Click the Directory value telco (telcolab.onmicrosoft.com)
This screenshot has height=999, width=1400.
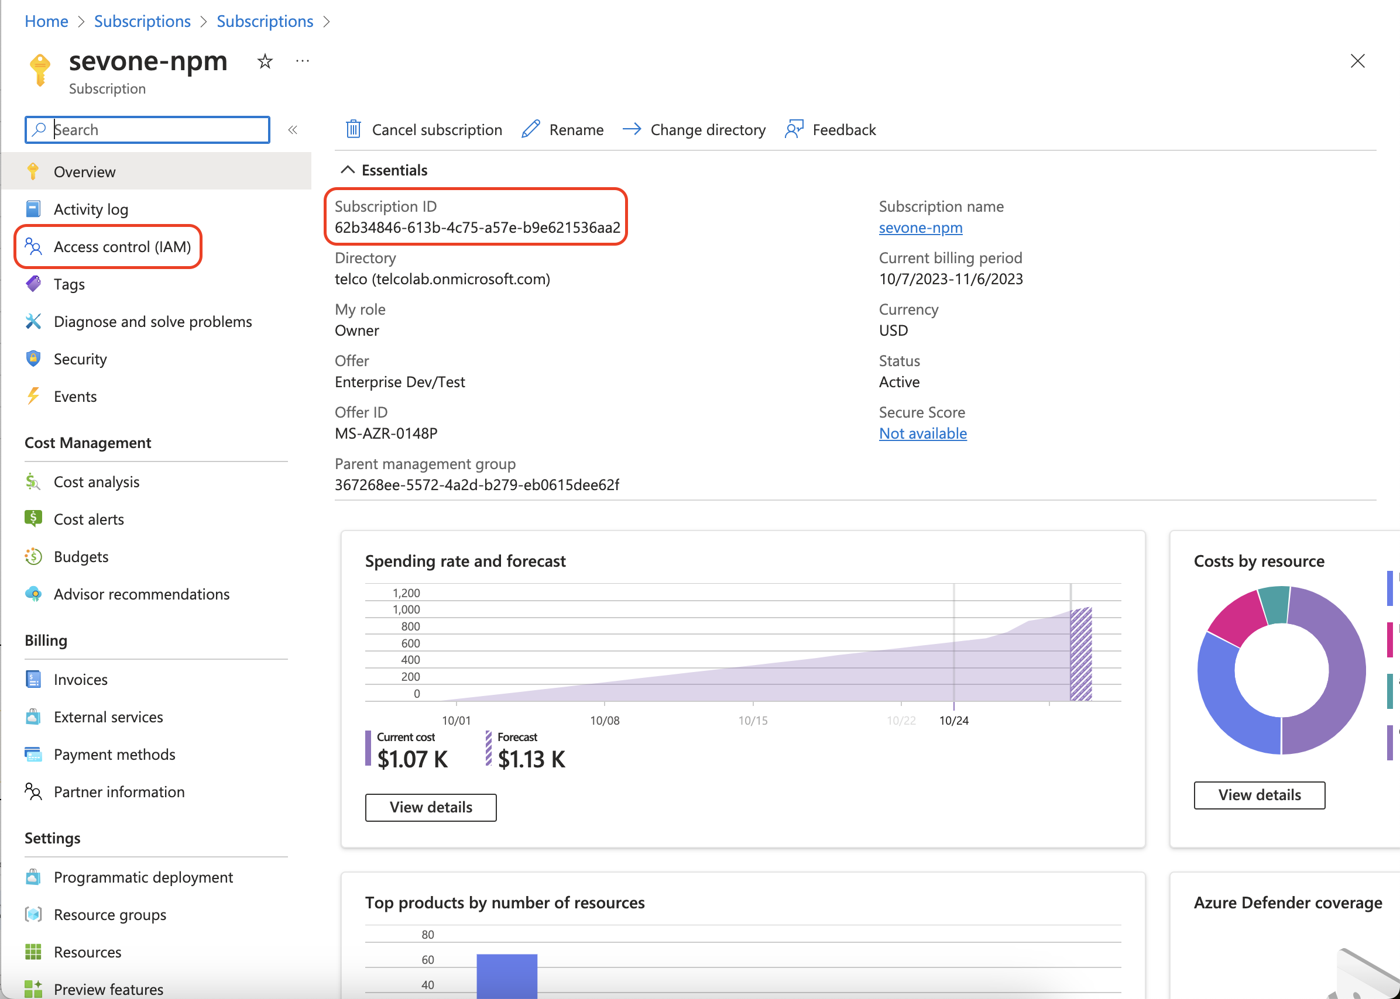[442, 278]
